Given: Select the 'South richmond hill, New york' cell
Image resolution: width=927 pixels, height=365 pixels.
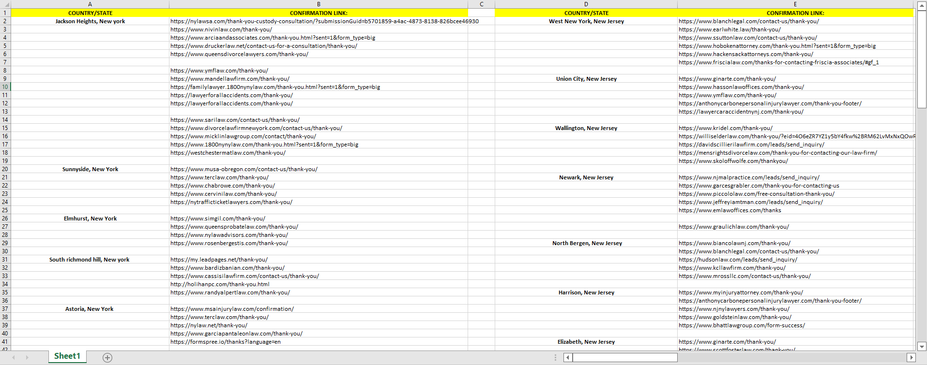Looking at the screenshot, I should [x=90, y=260].
